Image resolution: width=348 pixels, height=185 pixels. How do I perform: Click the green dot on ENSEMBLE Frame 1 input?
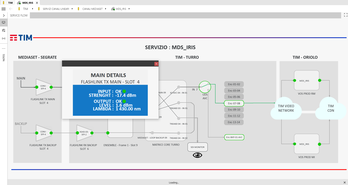tap(108, 133)
